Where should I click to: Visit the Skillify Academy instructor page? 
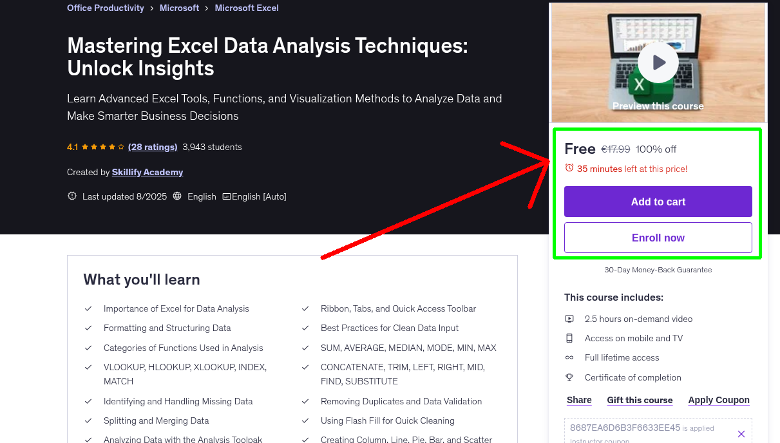click(x=147, y=172)
